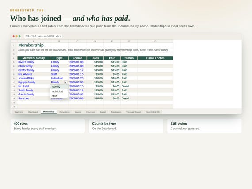Click the Owed status for Sam Lee

(129, 98)
